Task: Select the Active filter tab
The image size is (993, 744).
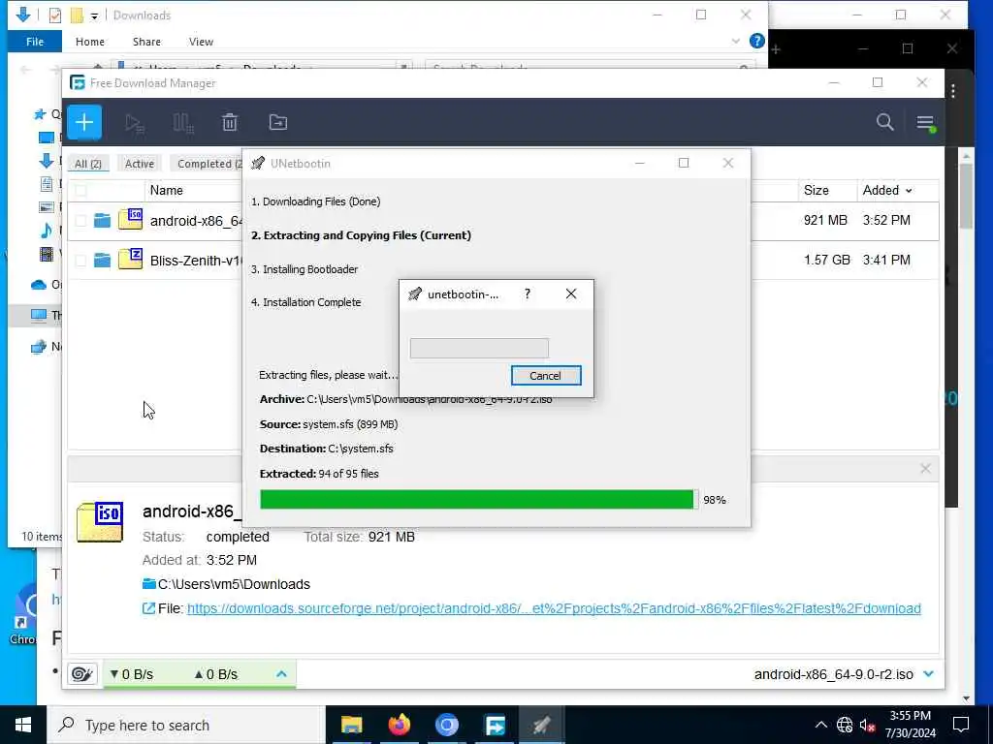Action: tap(140, 164)
